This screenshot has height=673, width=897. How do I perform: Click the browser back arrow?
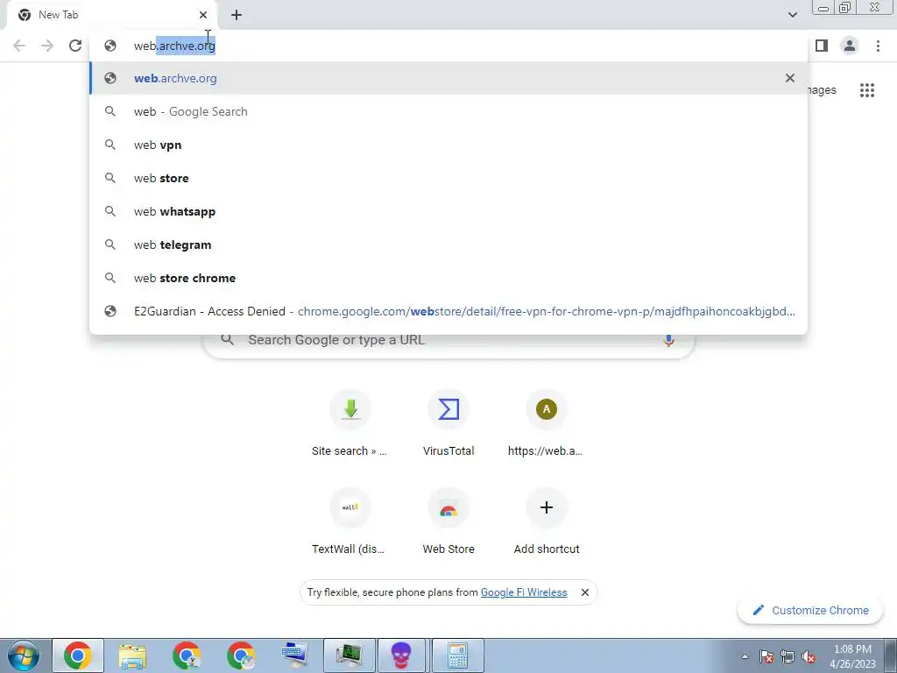pos(19,46)
